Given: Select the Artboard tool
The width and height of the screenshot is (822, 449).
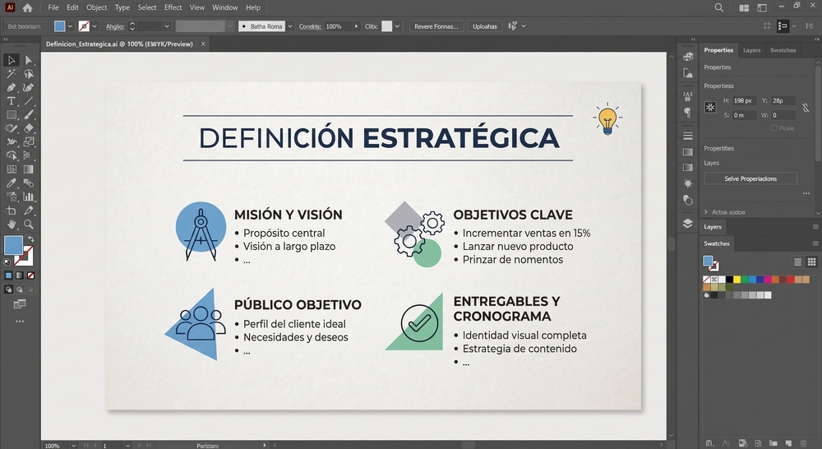Looking at the screenshot, I should (x=11, y=211).
